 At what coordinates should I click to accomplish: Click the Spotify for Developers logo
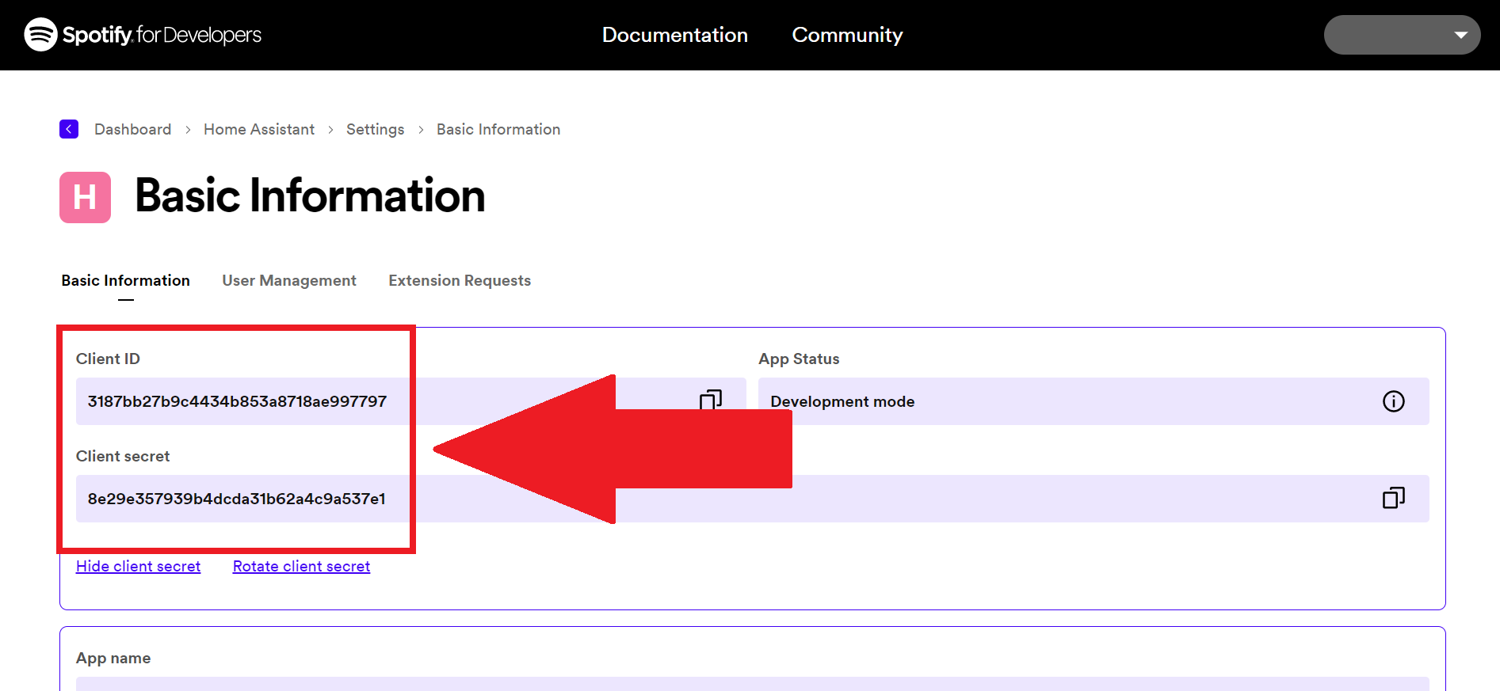[143, 35]
